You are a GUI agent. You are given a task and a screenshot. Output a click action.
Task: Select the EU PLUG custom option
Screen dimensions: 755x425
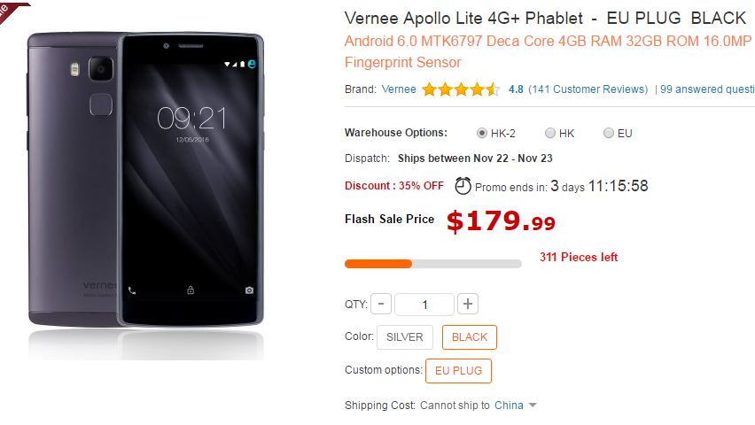pyautogui.click(x=458, y=371)
